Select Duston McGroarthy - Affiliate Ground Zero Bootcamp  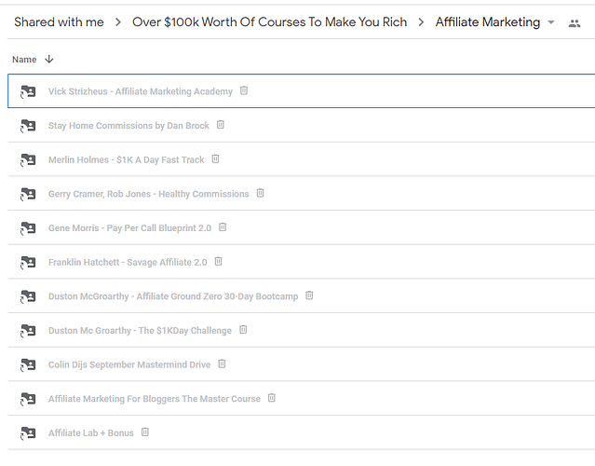point(173,296)
